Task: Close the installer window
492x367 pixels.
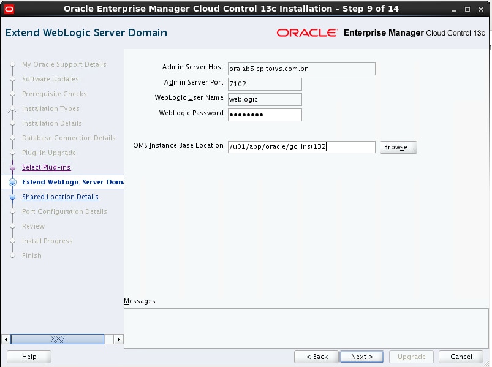Action: point(481,9)
